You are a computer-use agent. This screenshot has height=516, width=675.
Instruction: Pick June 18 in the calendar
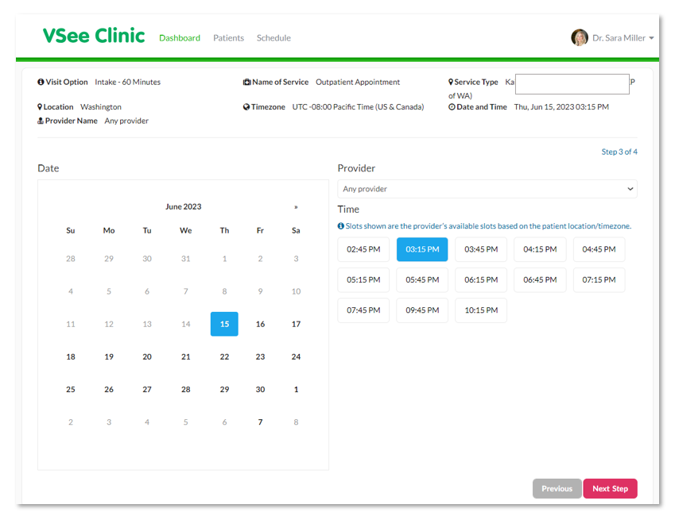click(71, 356)
